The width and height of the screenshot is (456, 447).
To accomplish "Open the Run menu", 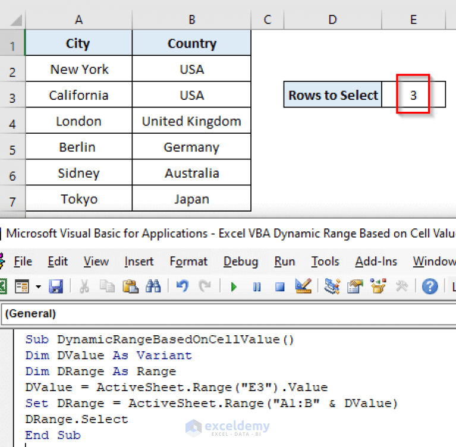I will [x=284, y=261].
